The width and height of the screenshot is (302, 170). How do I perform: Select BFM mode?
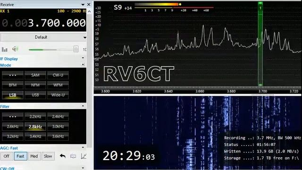point(13,85)
